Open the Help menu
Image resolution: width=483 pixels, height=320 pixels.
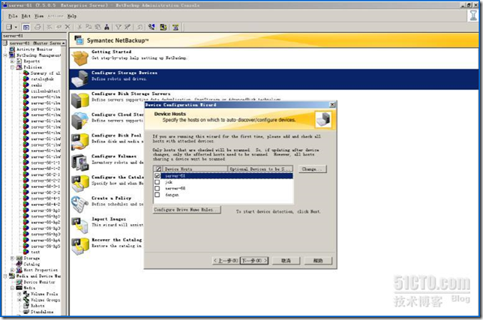[72, 16]
